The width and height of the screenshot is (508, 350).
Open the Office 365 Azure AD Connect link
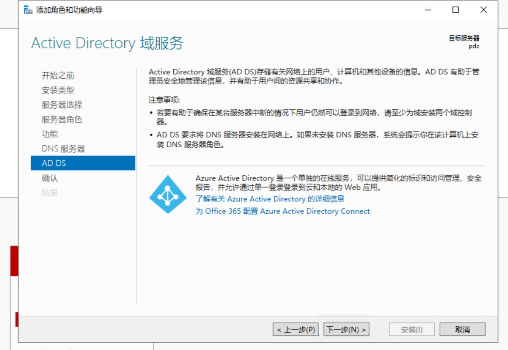click(282, 211)
